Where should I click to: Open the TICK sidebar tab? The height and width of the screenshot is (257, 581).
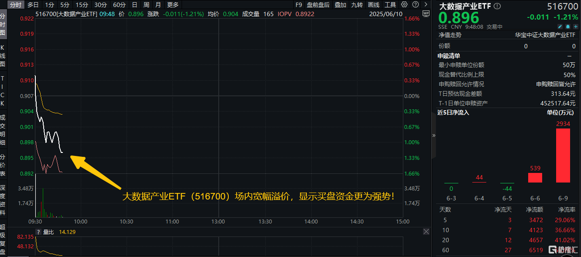pos(3,91)
